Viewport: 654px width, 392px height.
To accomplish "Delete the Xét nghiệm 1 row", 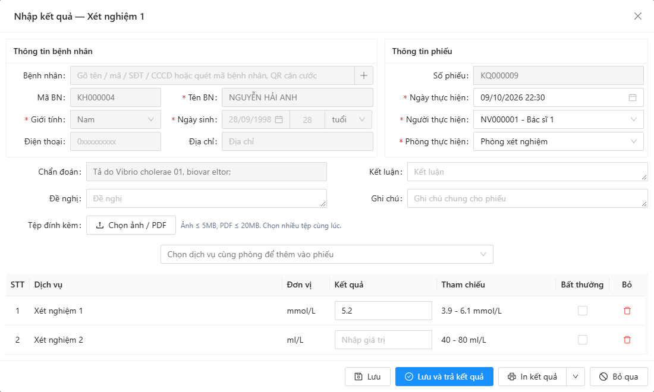I will (x=627, y=311).
